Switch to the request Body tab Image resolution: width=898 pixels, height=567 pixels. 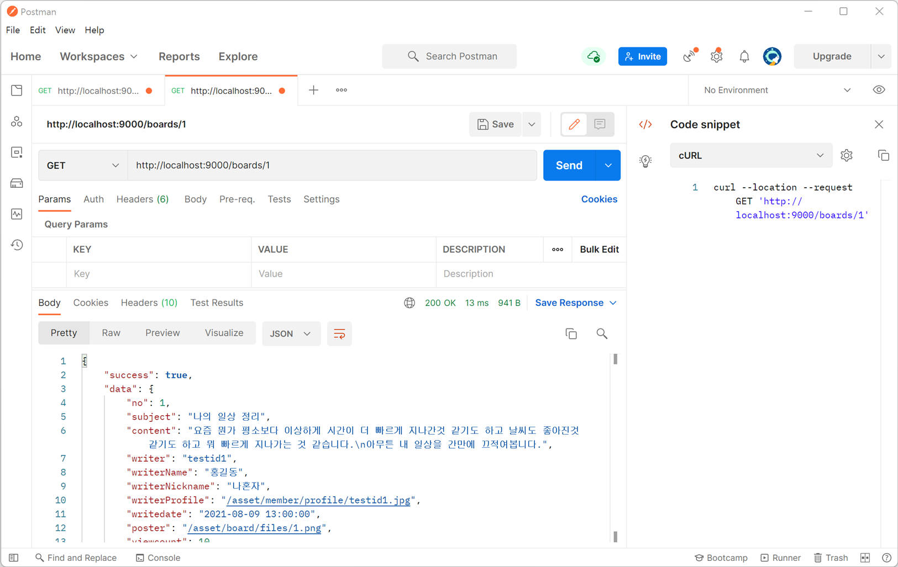point(196,199)
